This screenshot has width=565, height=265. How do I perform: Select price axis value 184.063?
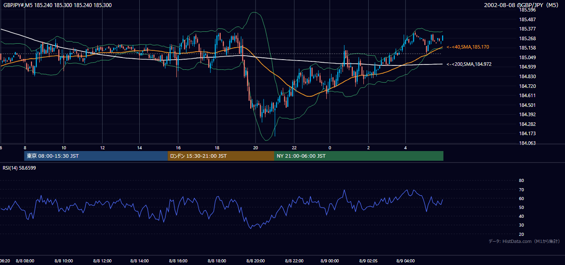(x=527, y=143)
